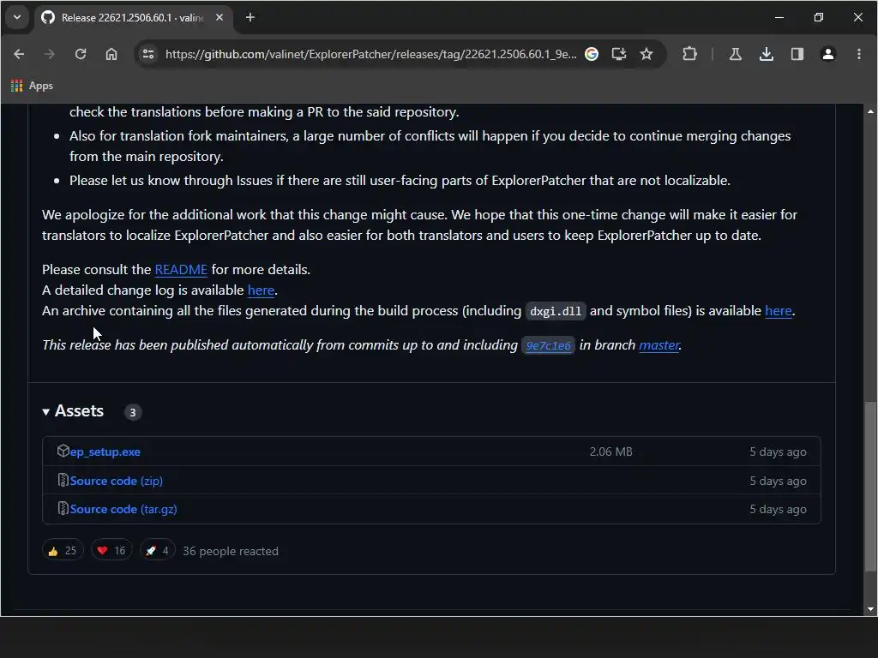This screenshot has height=658, width=878.
Task: Click '5 days ago' in ep_setup.exe row
Action: tap(778, 452)
